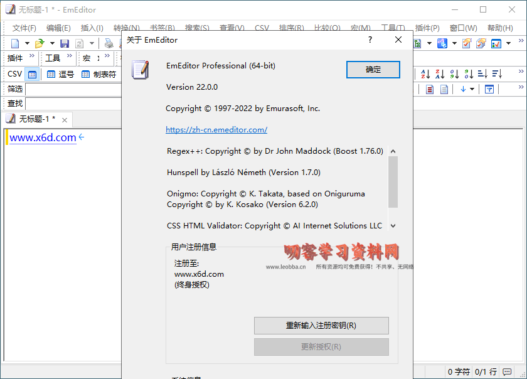Click www.x6d.com link in editor

(x=43, y=137)
